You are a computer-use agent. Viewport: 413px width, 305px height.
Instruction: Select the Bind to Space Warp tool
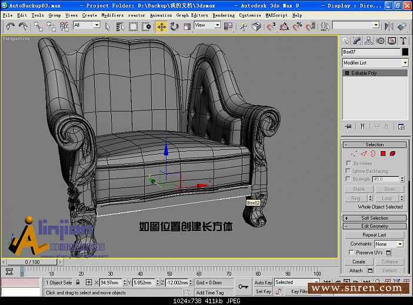tap(64, 26)
